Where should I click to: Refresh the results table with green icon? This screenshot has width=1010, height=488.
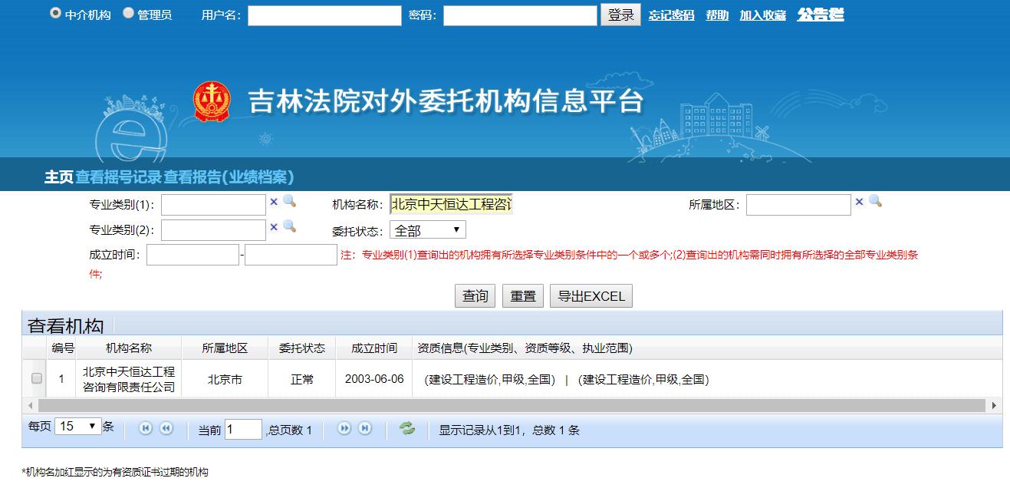tap(407, 429)
